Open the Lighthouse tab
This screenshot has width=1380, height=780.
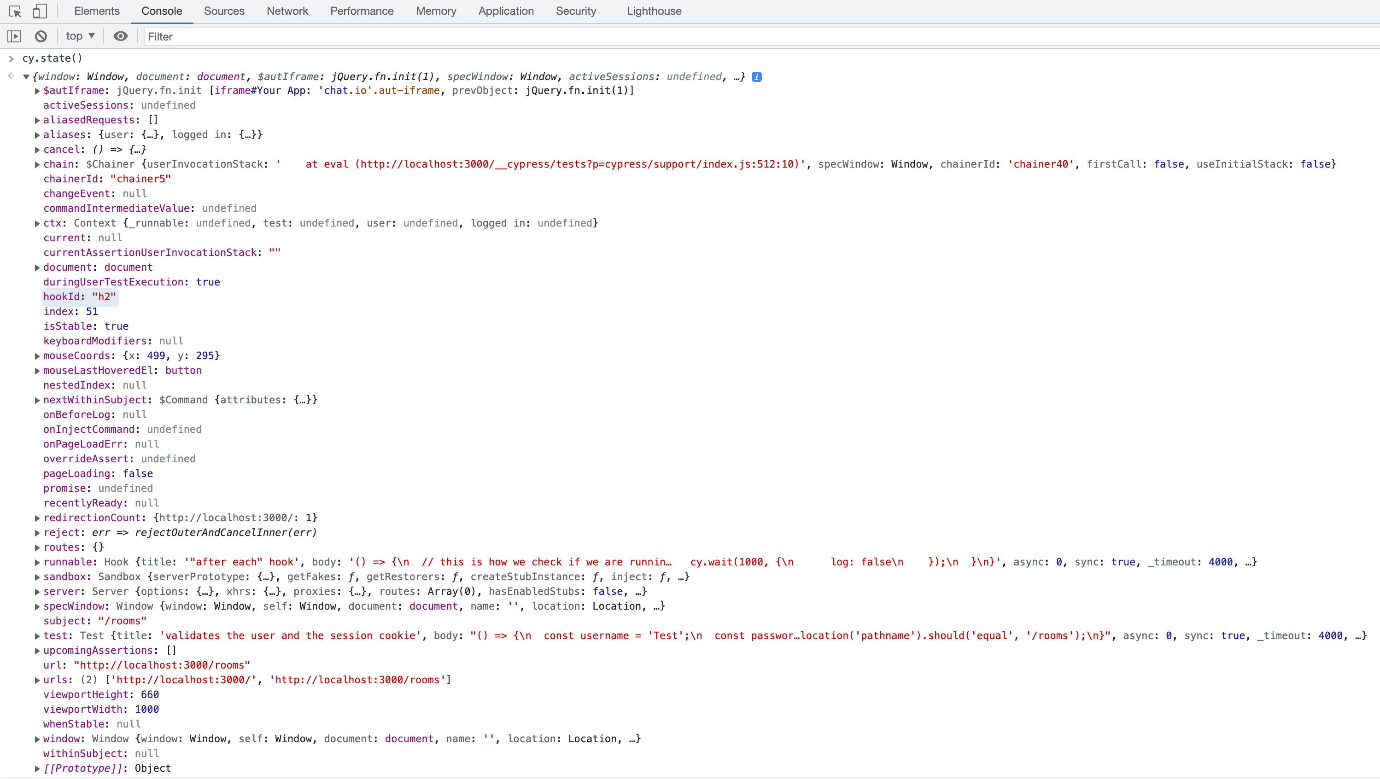click(654, 11)
